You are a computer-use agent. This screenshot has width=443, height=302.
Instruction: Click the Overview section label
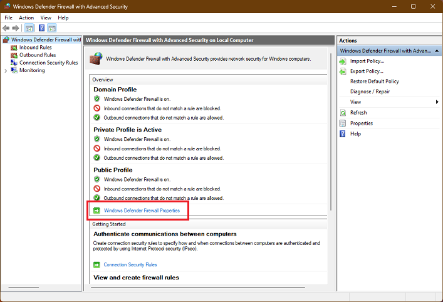coord(103,80)
